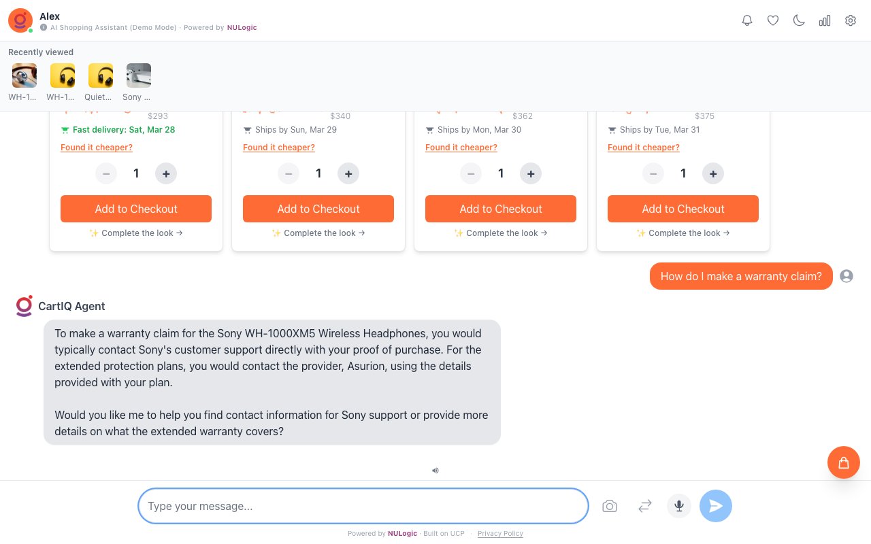Open the settings gear icon
The width and height of the screenshot is (871, 544).
point(851,20)
